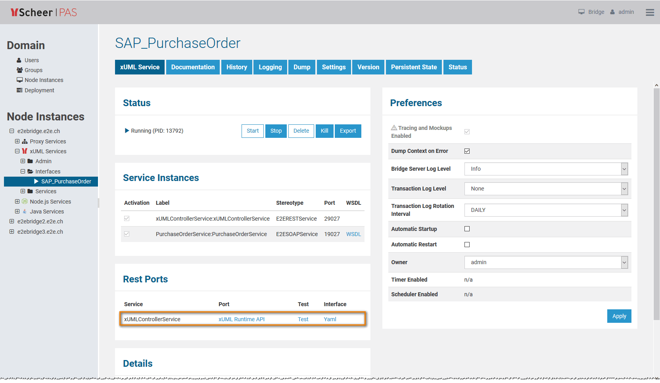Toggle Dump Context on Error checkbox
Viewport: 660px width, 383px height.
467,151
